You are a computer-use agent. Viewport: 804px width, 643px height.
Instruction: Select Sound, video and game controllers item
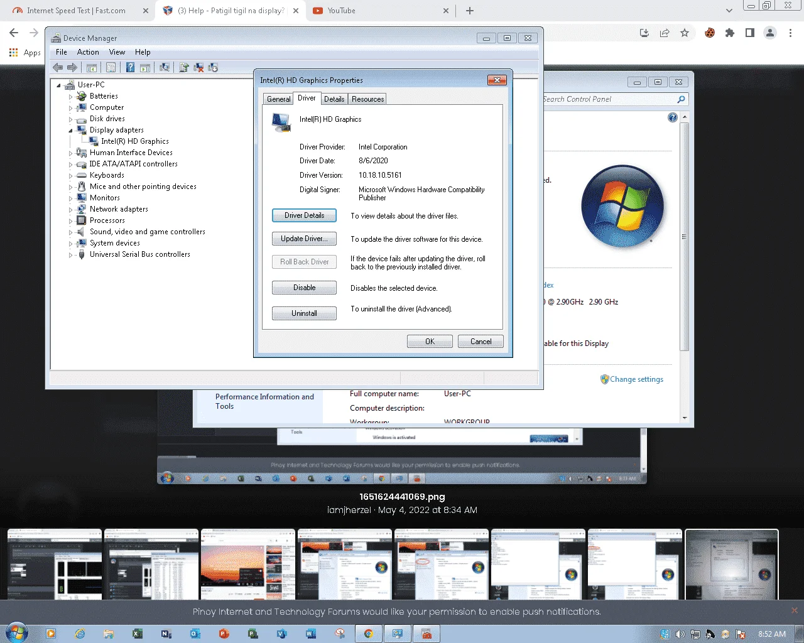[148, 232]
